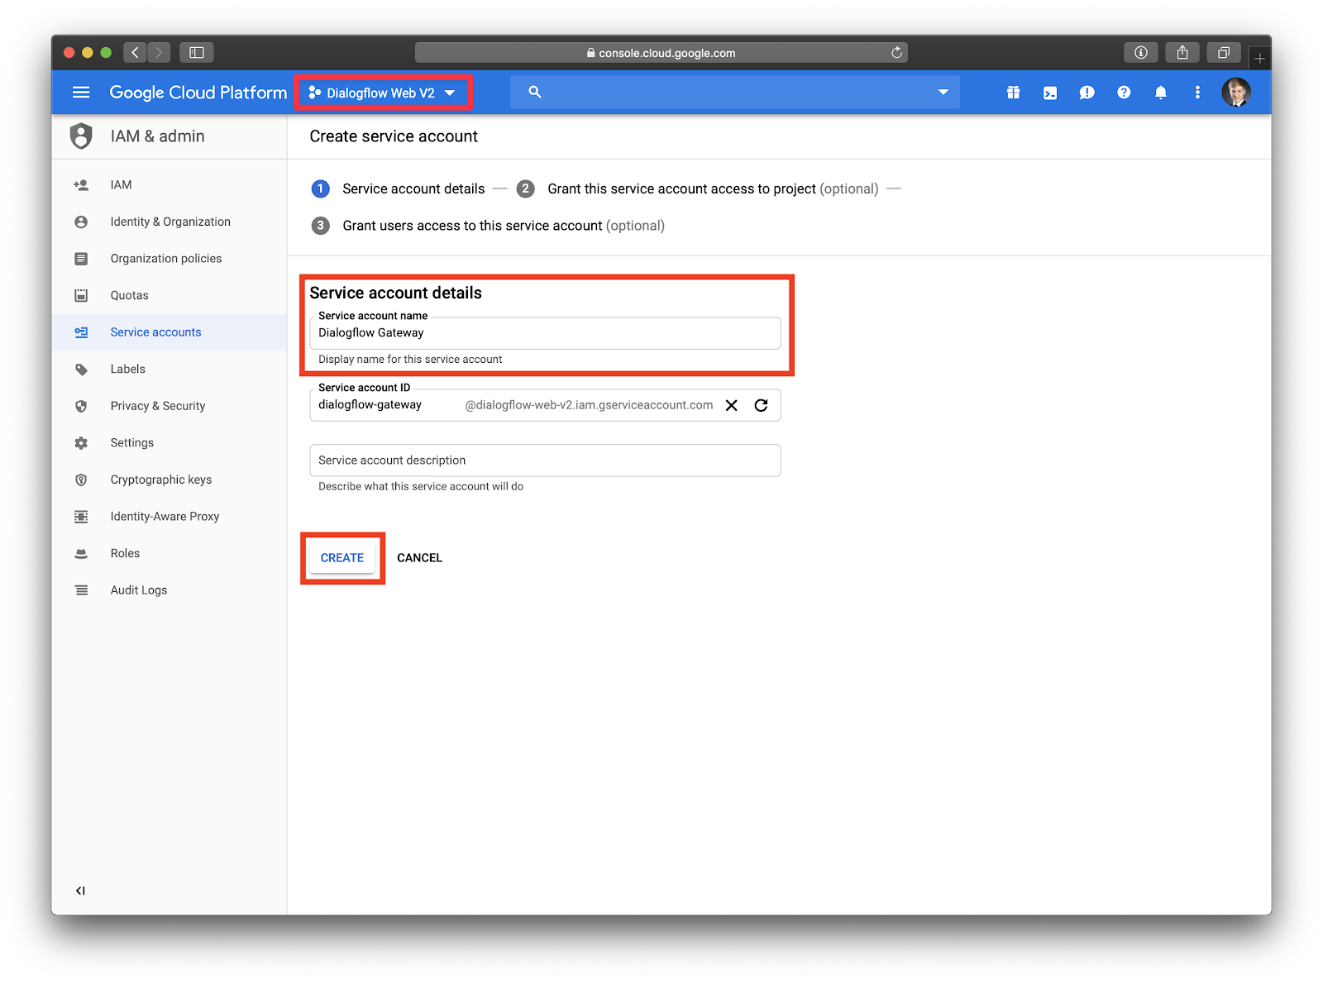Viewport: 1323px width, 983px height.
Task: Click the Identity-Aware Proxy icon
Action: click(81, 517)
